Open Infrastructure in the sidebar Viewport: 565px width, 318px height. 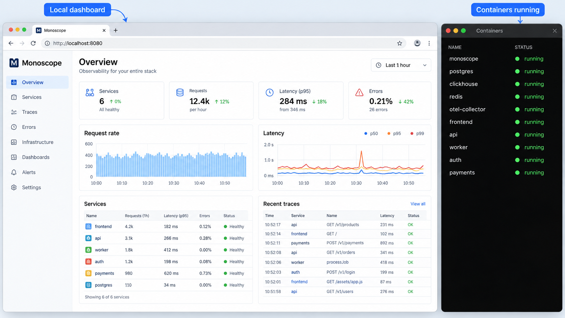point(38,142)
